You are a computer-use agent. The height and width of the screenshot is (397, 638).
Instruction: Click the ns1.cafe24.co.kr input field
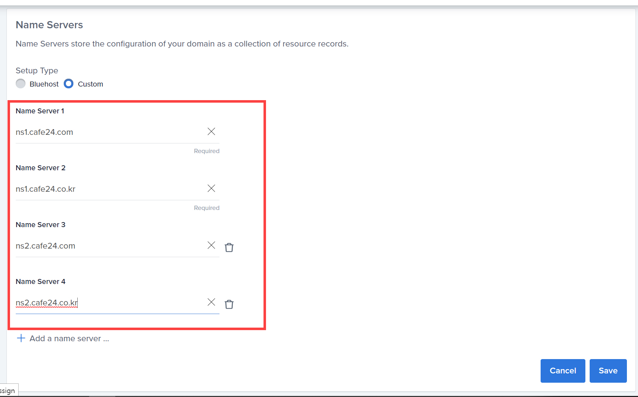tap(117, 189)
